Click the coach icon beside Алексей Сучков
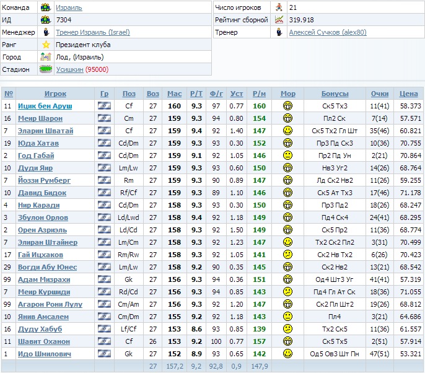The height and width of the screenshot is (373, 425). (279, 32)
